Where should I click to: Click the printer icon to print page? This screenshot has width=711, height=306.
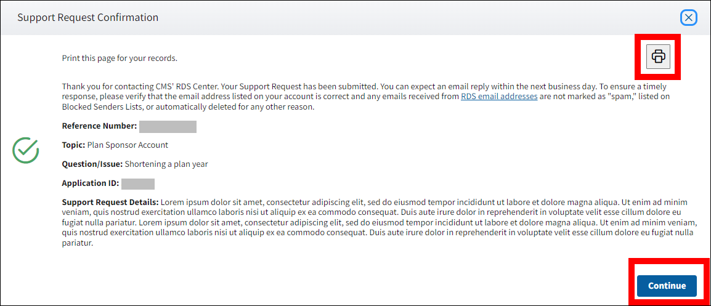coord(658,57)
